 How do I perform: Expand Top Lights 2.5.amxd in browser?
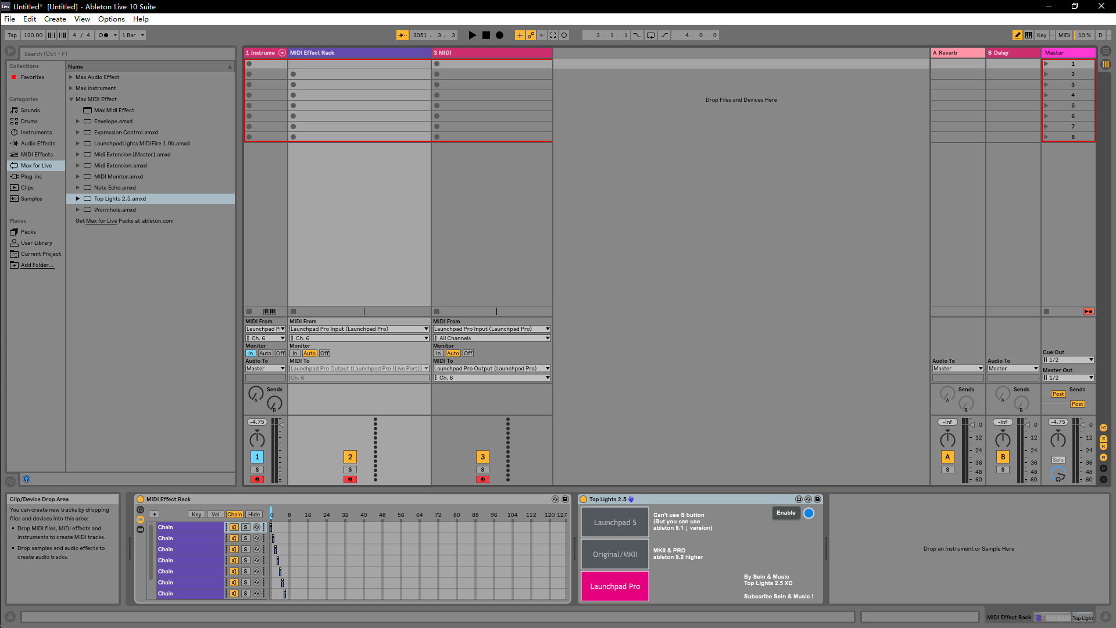[x=78, y=199]
